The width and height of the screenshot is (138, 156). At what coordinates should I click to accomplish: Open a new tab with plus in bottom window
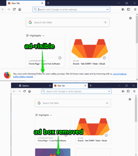pyautogui.click(x=90, y=85)
